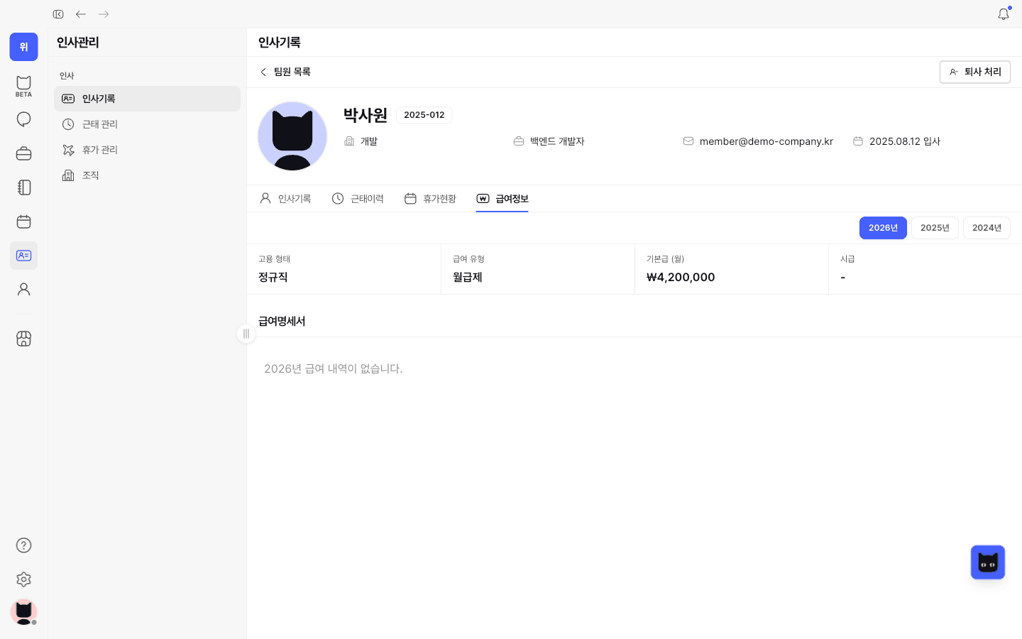Click the 2025.08.12 입사 date
Viewport: 1022px width, 639px height.
click(905, 141)
